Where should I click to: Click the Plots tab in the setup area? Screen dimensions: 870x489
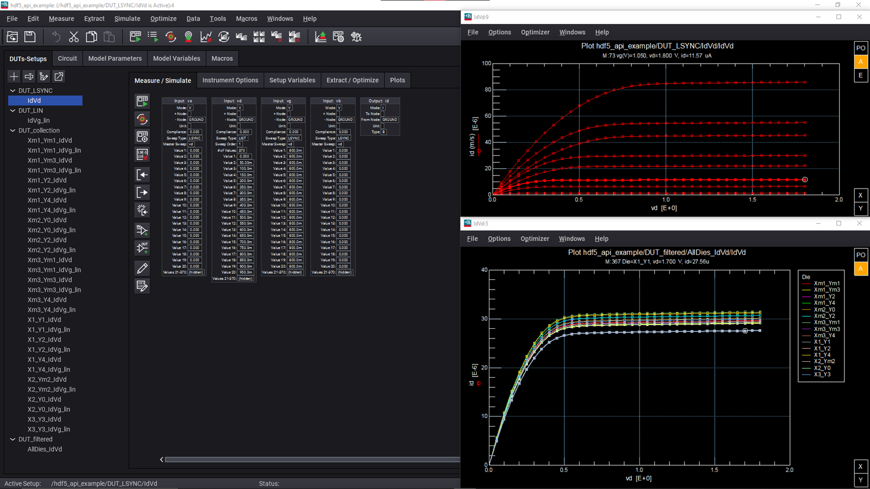pyautogui.click(x=397, y=80)
